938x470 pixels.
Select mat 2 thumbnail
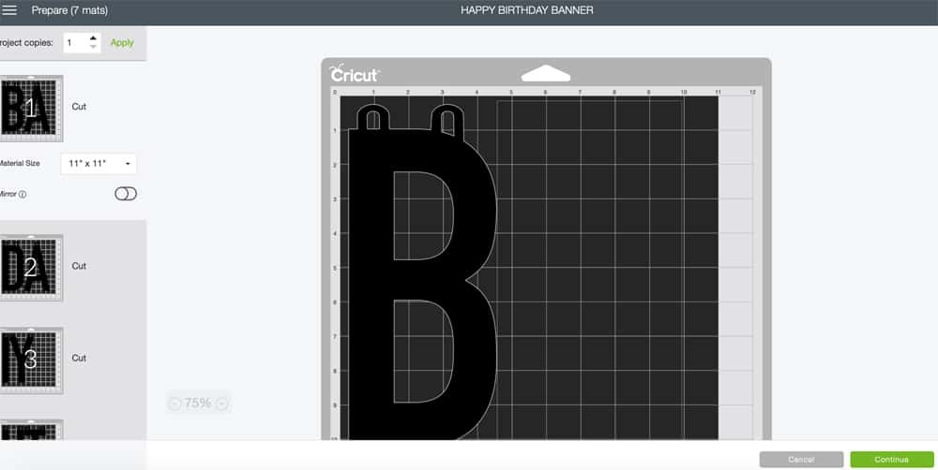30,267
